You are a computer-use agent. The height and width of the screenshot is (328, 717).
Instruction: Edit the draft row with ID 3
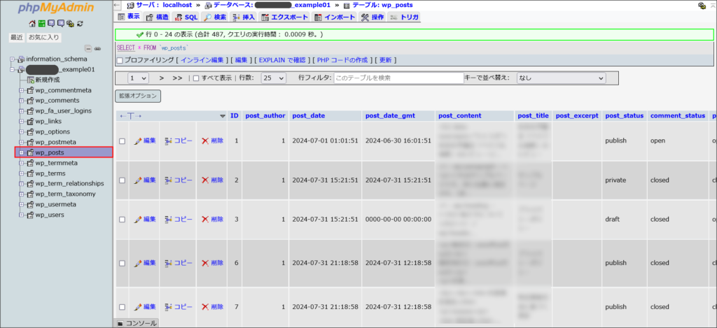pyautogui.click(x=145, y=220)
